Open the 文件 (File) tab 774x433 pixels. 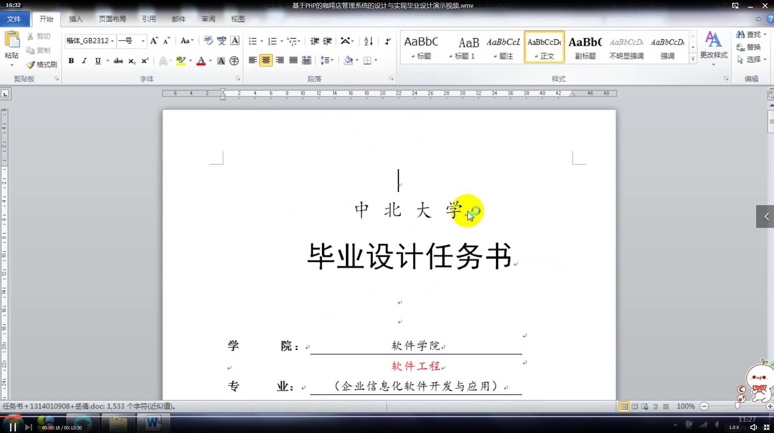pyautogui.click(x=14, y=19)
